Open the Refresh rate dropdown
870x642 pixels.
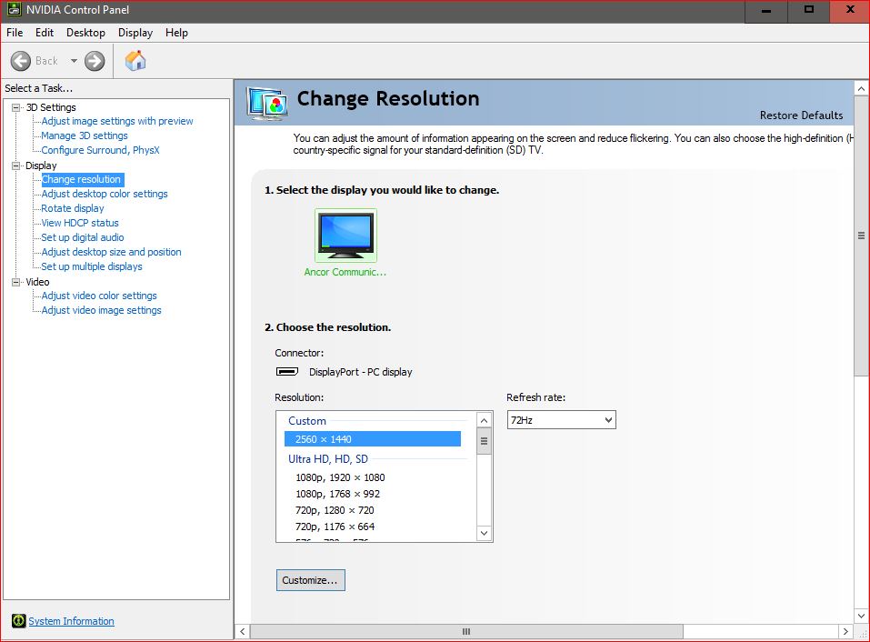609,419
